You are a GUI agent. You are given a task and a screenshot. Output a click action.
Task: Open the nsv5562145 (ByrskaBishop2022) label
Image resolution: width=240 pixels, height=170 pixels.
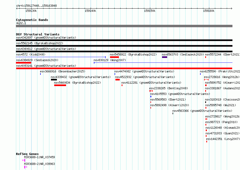click(x=40, y=43)
